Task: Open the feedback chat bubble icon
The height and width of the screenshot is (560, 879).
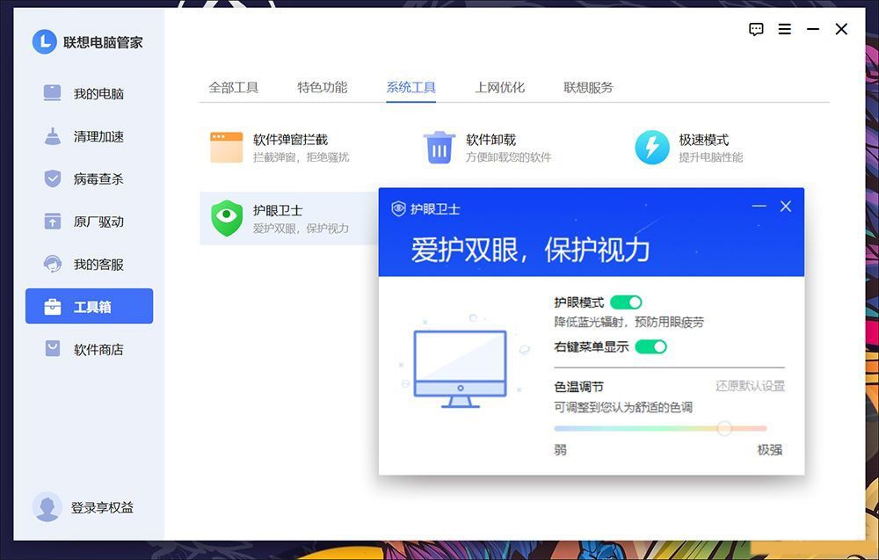Action: tap(756, 29)
